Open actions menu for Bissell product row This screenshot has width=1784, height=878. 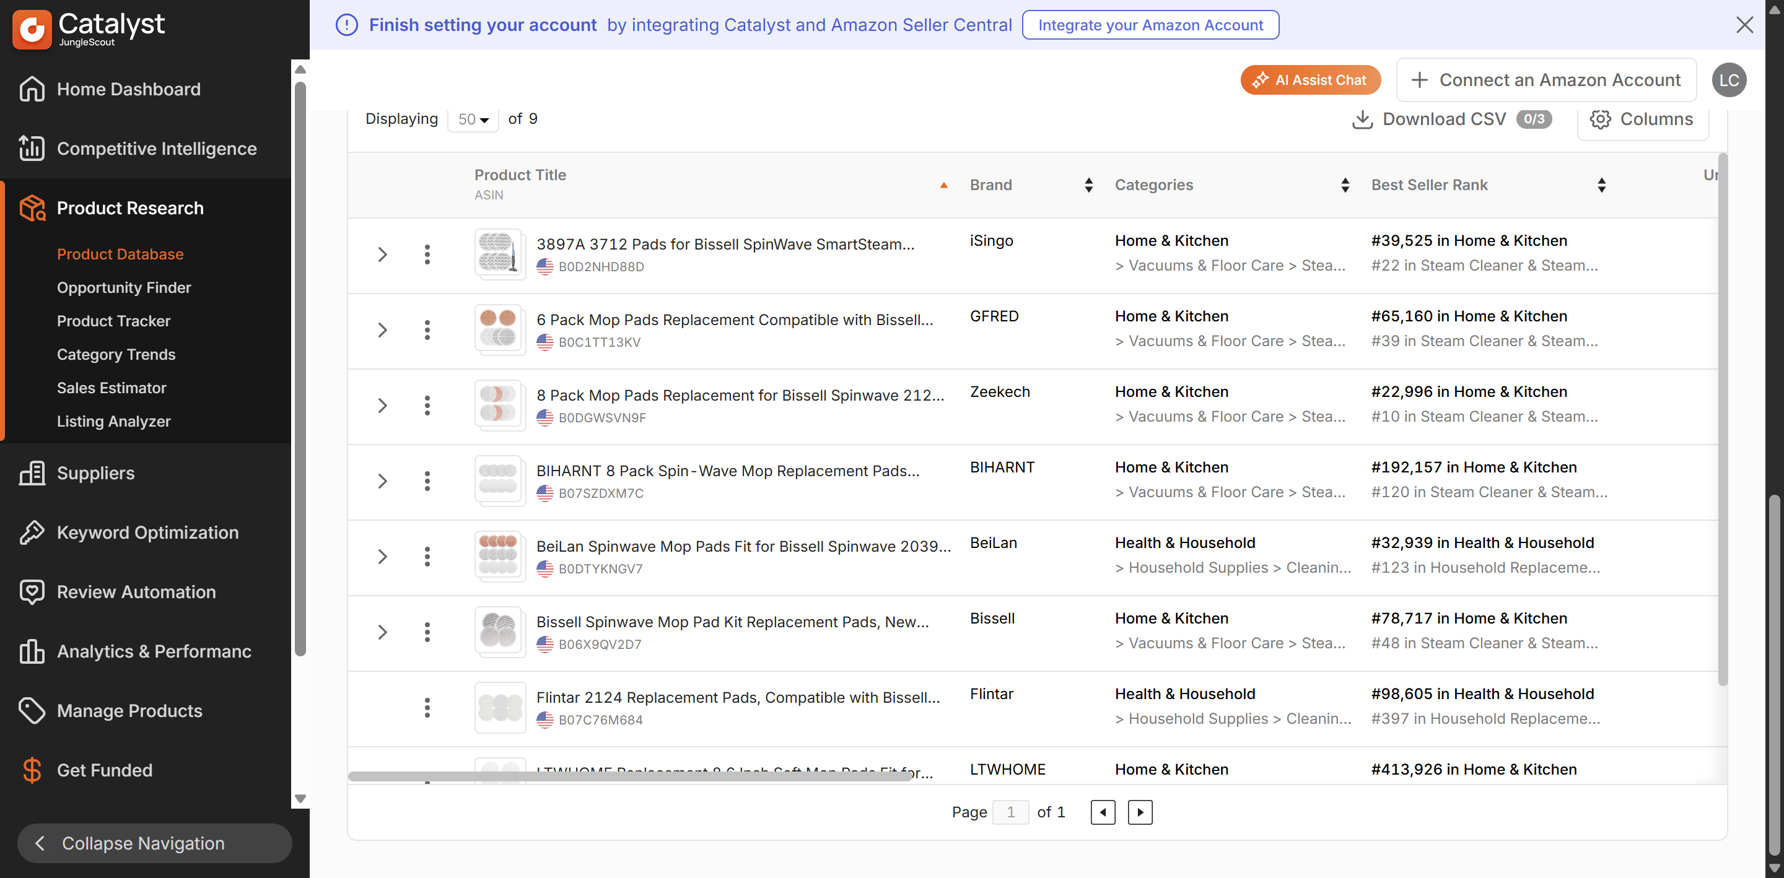click(x=427, y=632)
